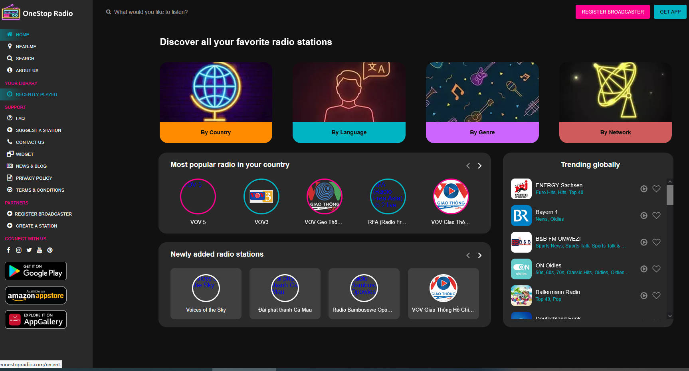The width and height of the screenshot is (689, 371).
Task: Advance newly added stations carousel right
Action: (480, 255)
